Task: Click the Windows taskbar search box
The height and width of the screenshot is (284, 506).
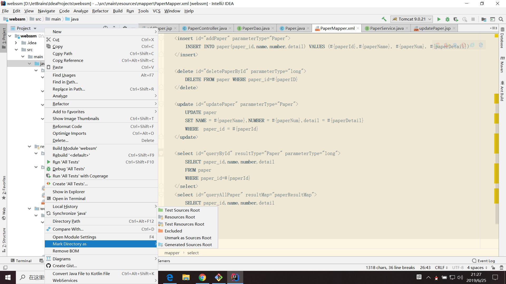Action: click(30, 277)
